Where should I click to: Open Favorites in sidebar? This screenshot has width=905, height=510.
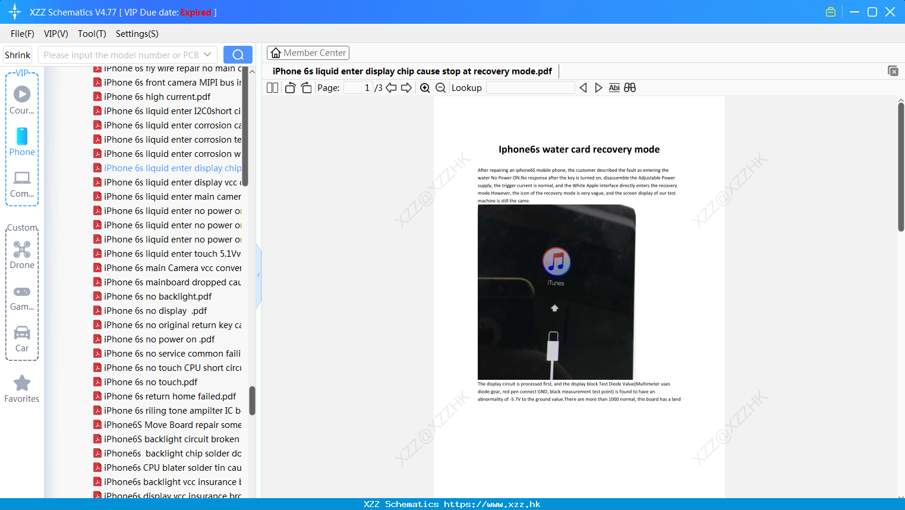[x=22, y=389]
